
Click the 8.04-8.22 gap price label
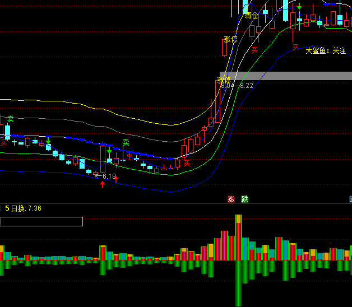coord(237,86)
